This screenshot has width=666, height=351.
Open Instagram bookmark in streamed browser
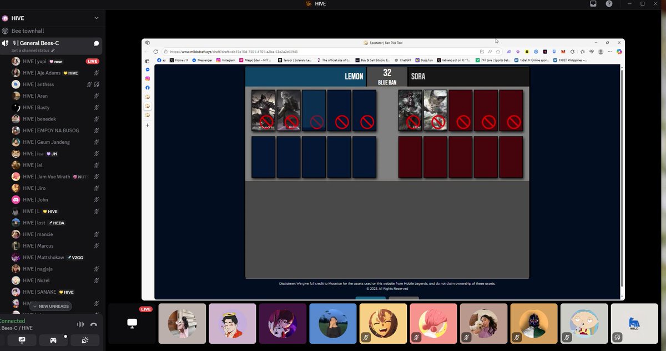point(226,60)
